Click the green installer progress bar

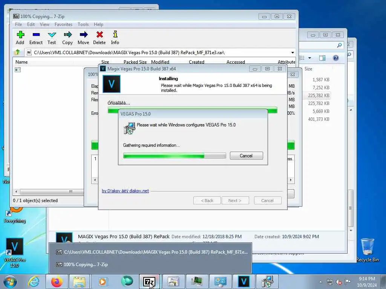point(193,110)
